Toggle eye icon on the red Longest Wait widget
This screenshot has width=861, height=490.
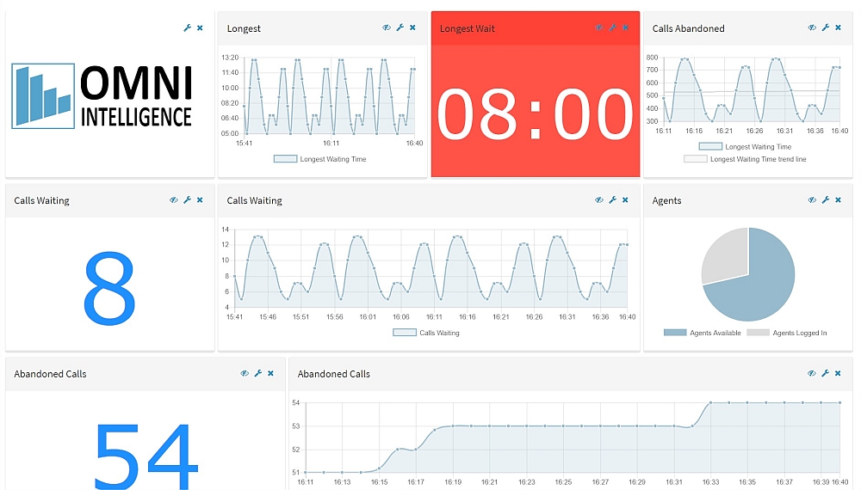[x=599, y=28]
